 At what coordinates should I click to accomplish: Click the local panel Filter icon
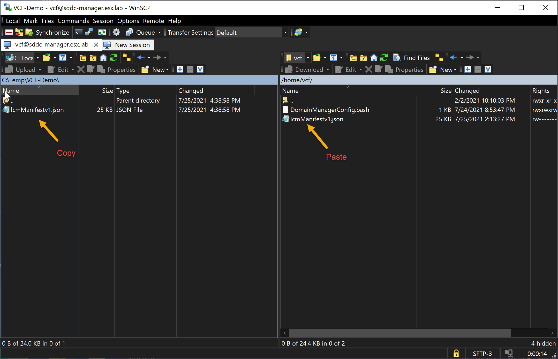pos(63,58)
